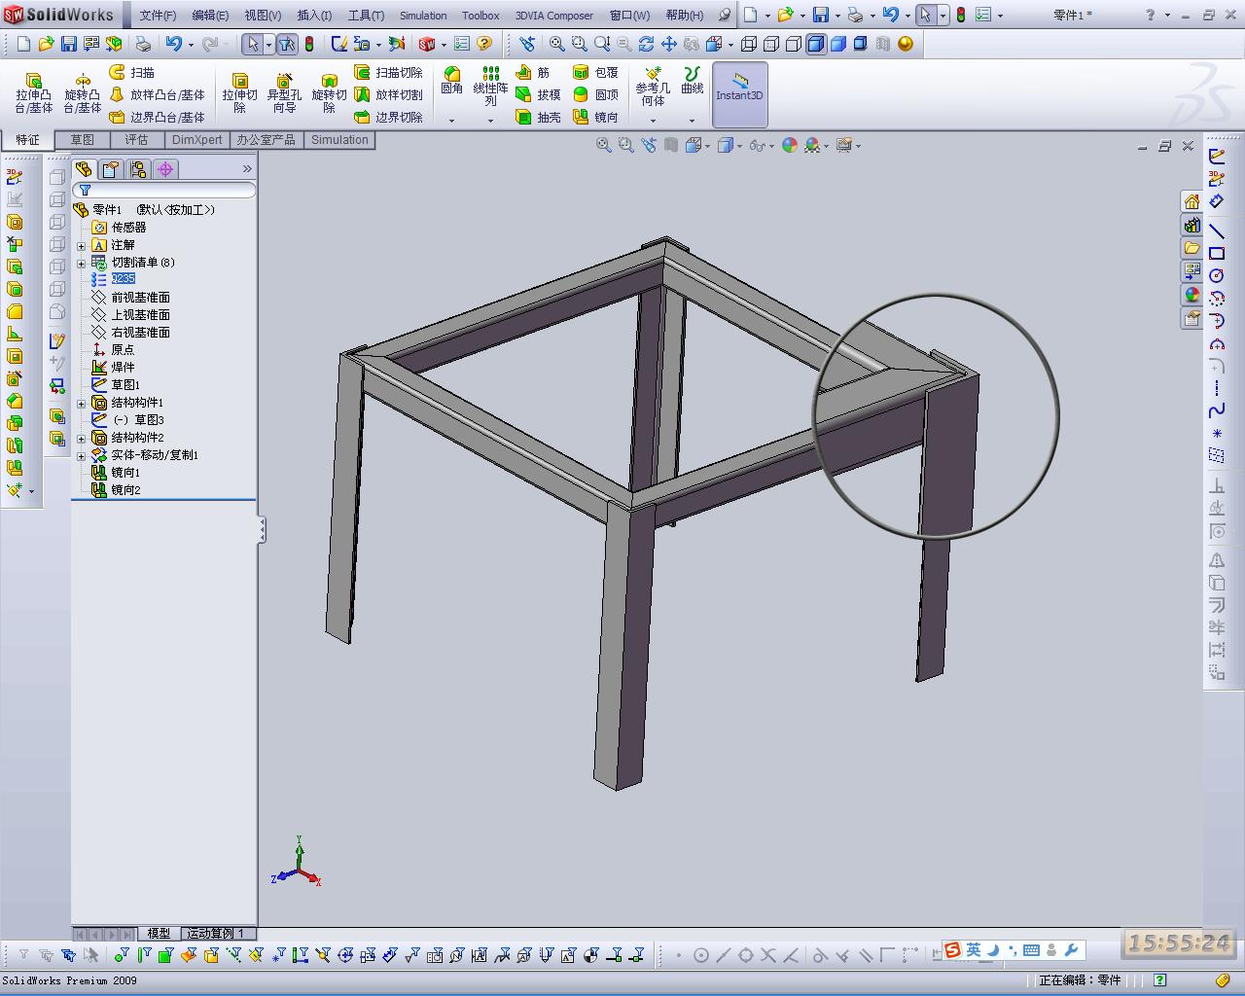Toggle the 英 input language mode
The image size is (1245, 996).
coord(973,950)
